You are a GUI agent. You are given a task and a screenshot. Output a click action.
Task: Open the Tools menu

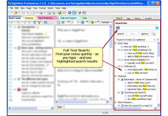tap(58, 8)
